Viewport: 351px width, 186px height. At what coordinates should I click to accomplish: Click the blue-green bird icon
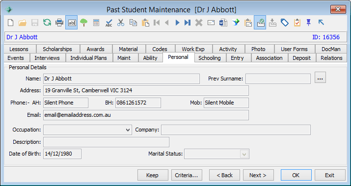point(236,23)
